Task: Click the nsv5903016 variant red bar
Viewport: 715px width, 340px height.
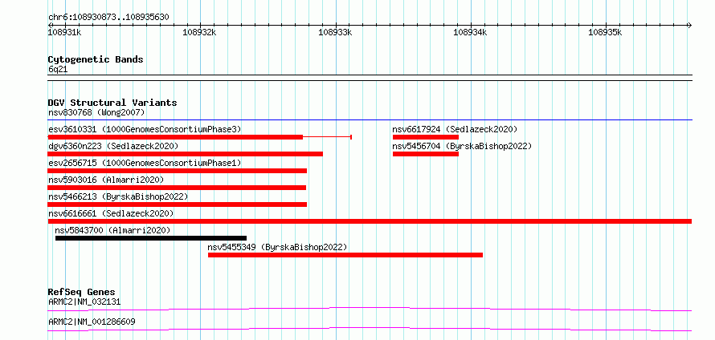Action: click(x=177, y=188)
